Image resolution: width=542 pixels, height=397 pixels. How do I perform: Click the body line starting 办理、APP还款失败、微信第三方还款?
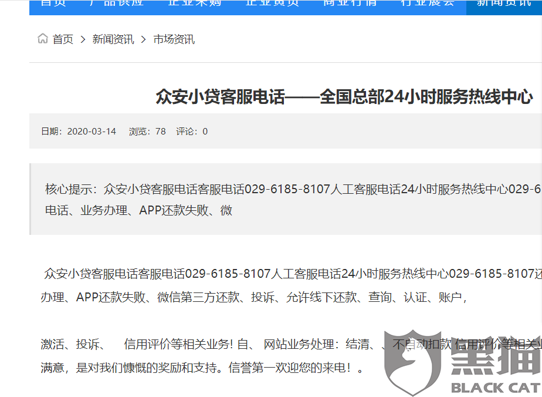click(x=254, y=297)
